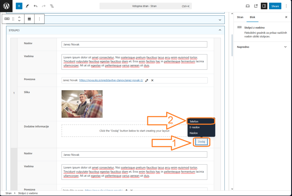This screenshot has height=196, width=292.
Task: Open the block inserter plus button
Action: coord(19,6)
